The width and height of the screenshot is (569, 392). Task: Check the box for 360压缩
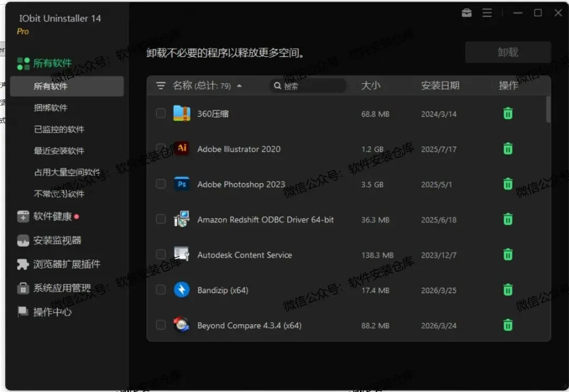tap(161, 114)
